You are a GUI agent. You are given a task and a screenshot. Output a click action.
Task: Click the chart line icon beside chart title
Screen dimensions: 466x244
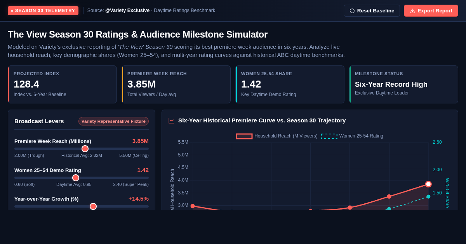(x=171, y=120)
